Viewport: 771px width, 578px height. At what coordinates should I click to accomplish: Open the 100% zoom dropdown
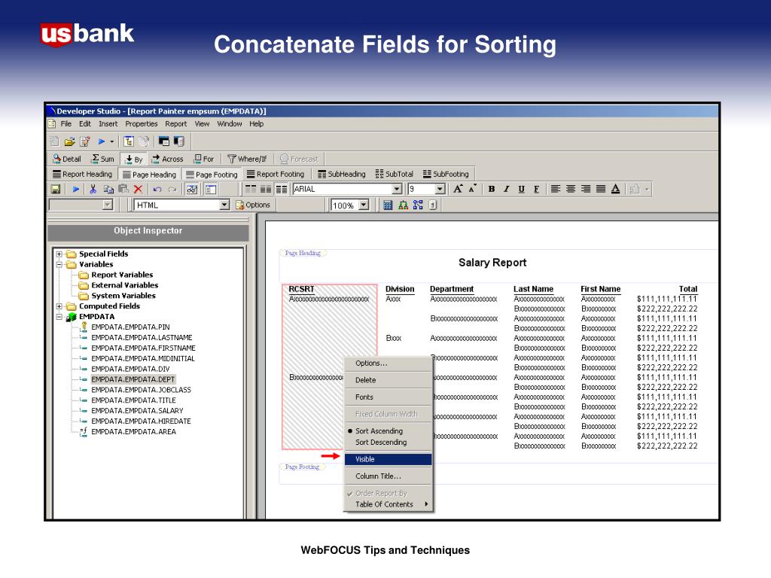coord(364,205)
